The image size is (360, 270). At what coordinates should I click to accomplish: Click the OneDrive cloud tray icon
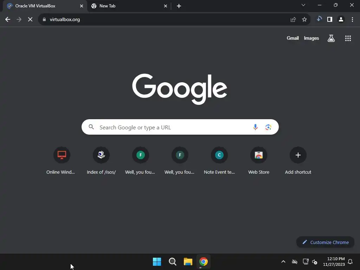point(295,262)
